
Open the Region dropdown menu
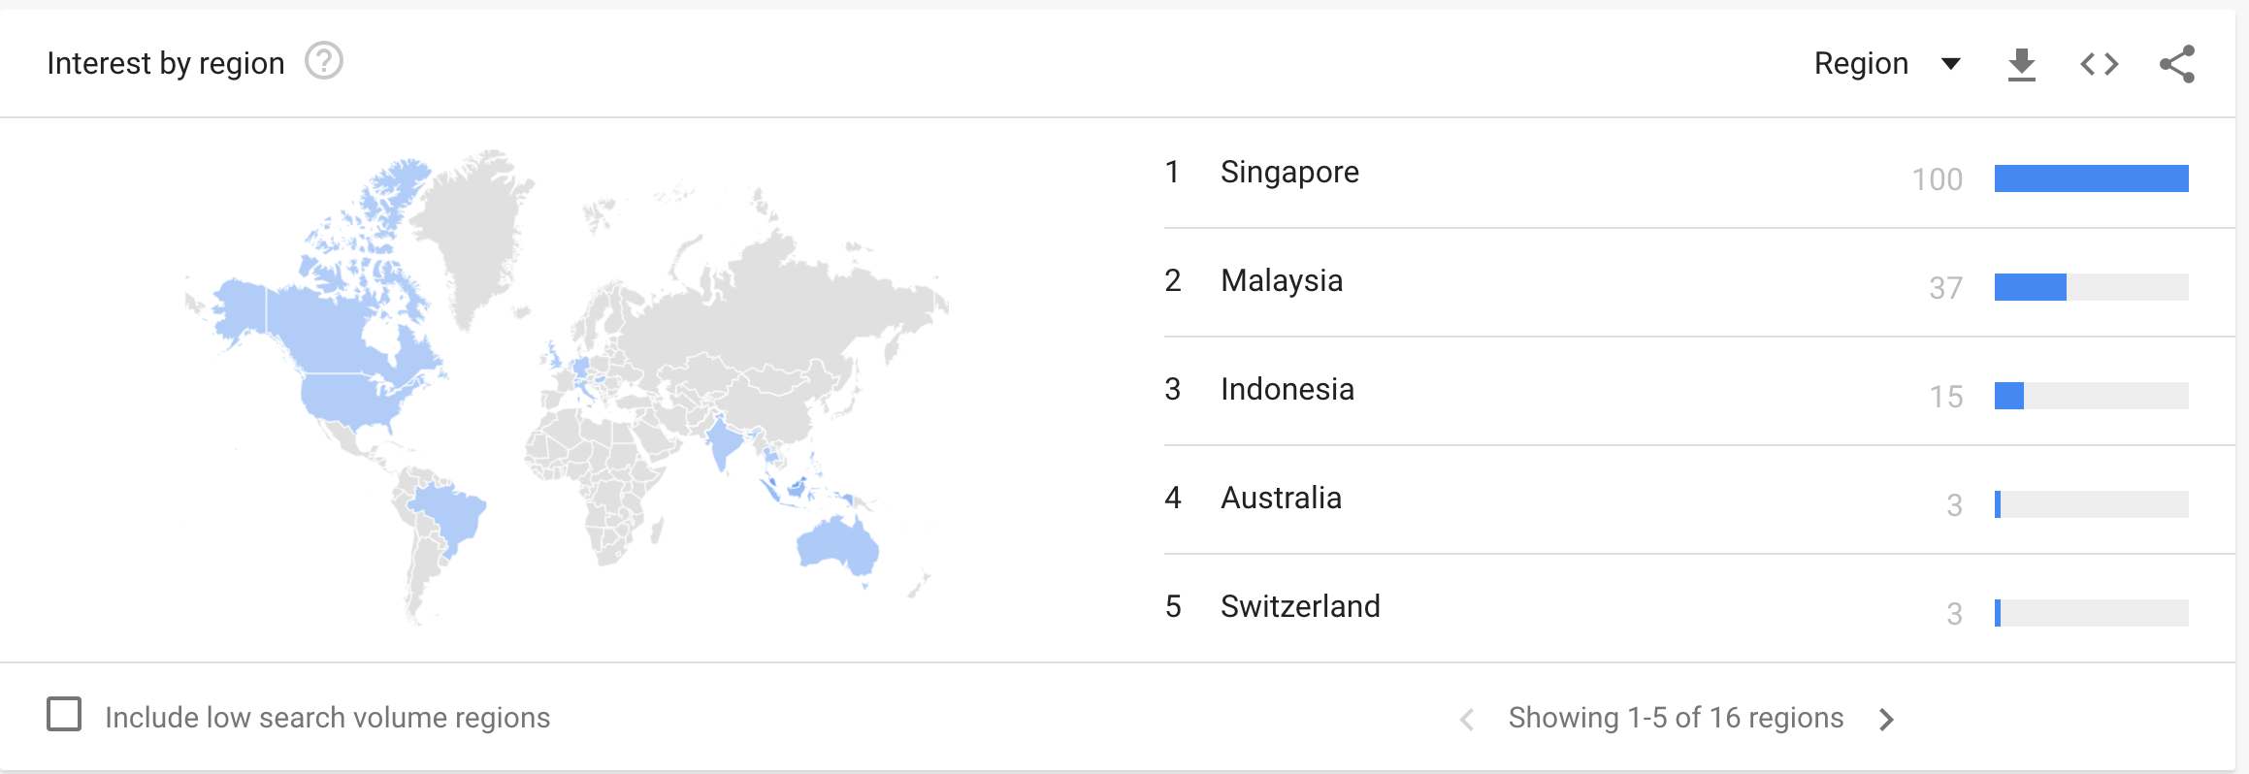coord(1886,64)
